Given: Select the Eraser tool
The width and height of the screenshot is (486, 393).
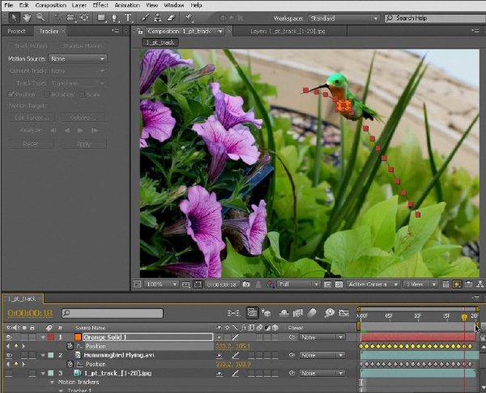Looking at the screenshot, I should (172, 18).
